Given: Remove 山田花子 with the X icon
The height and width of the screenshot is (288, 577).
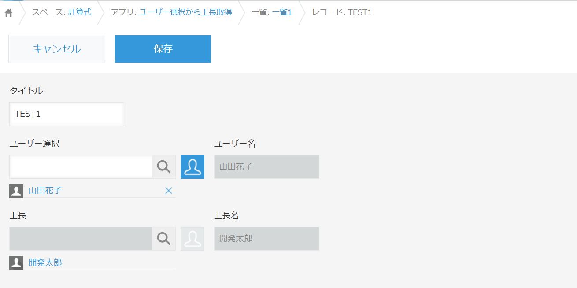Looking at the screenshot, I should click(168, 191).
